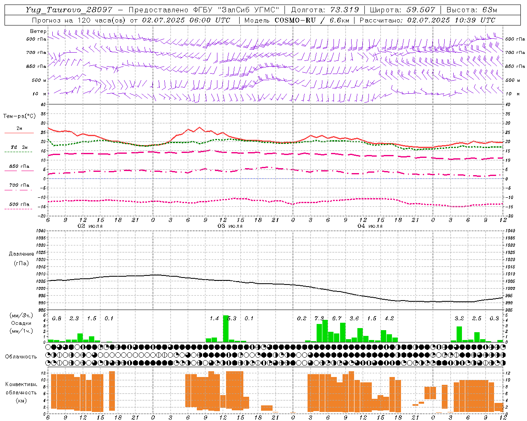
Task: Click the precipitation total 4.2
Action: 389,319
